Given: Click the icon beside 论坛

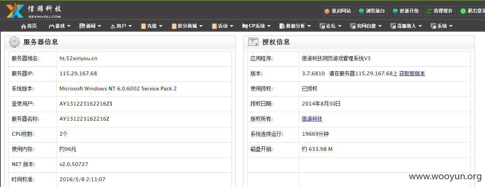Looking at the screenshot, I should point(323,26).
